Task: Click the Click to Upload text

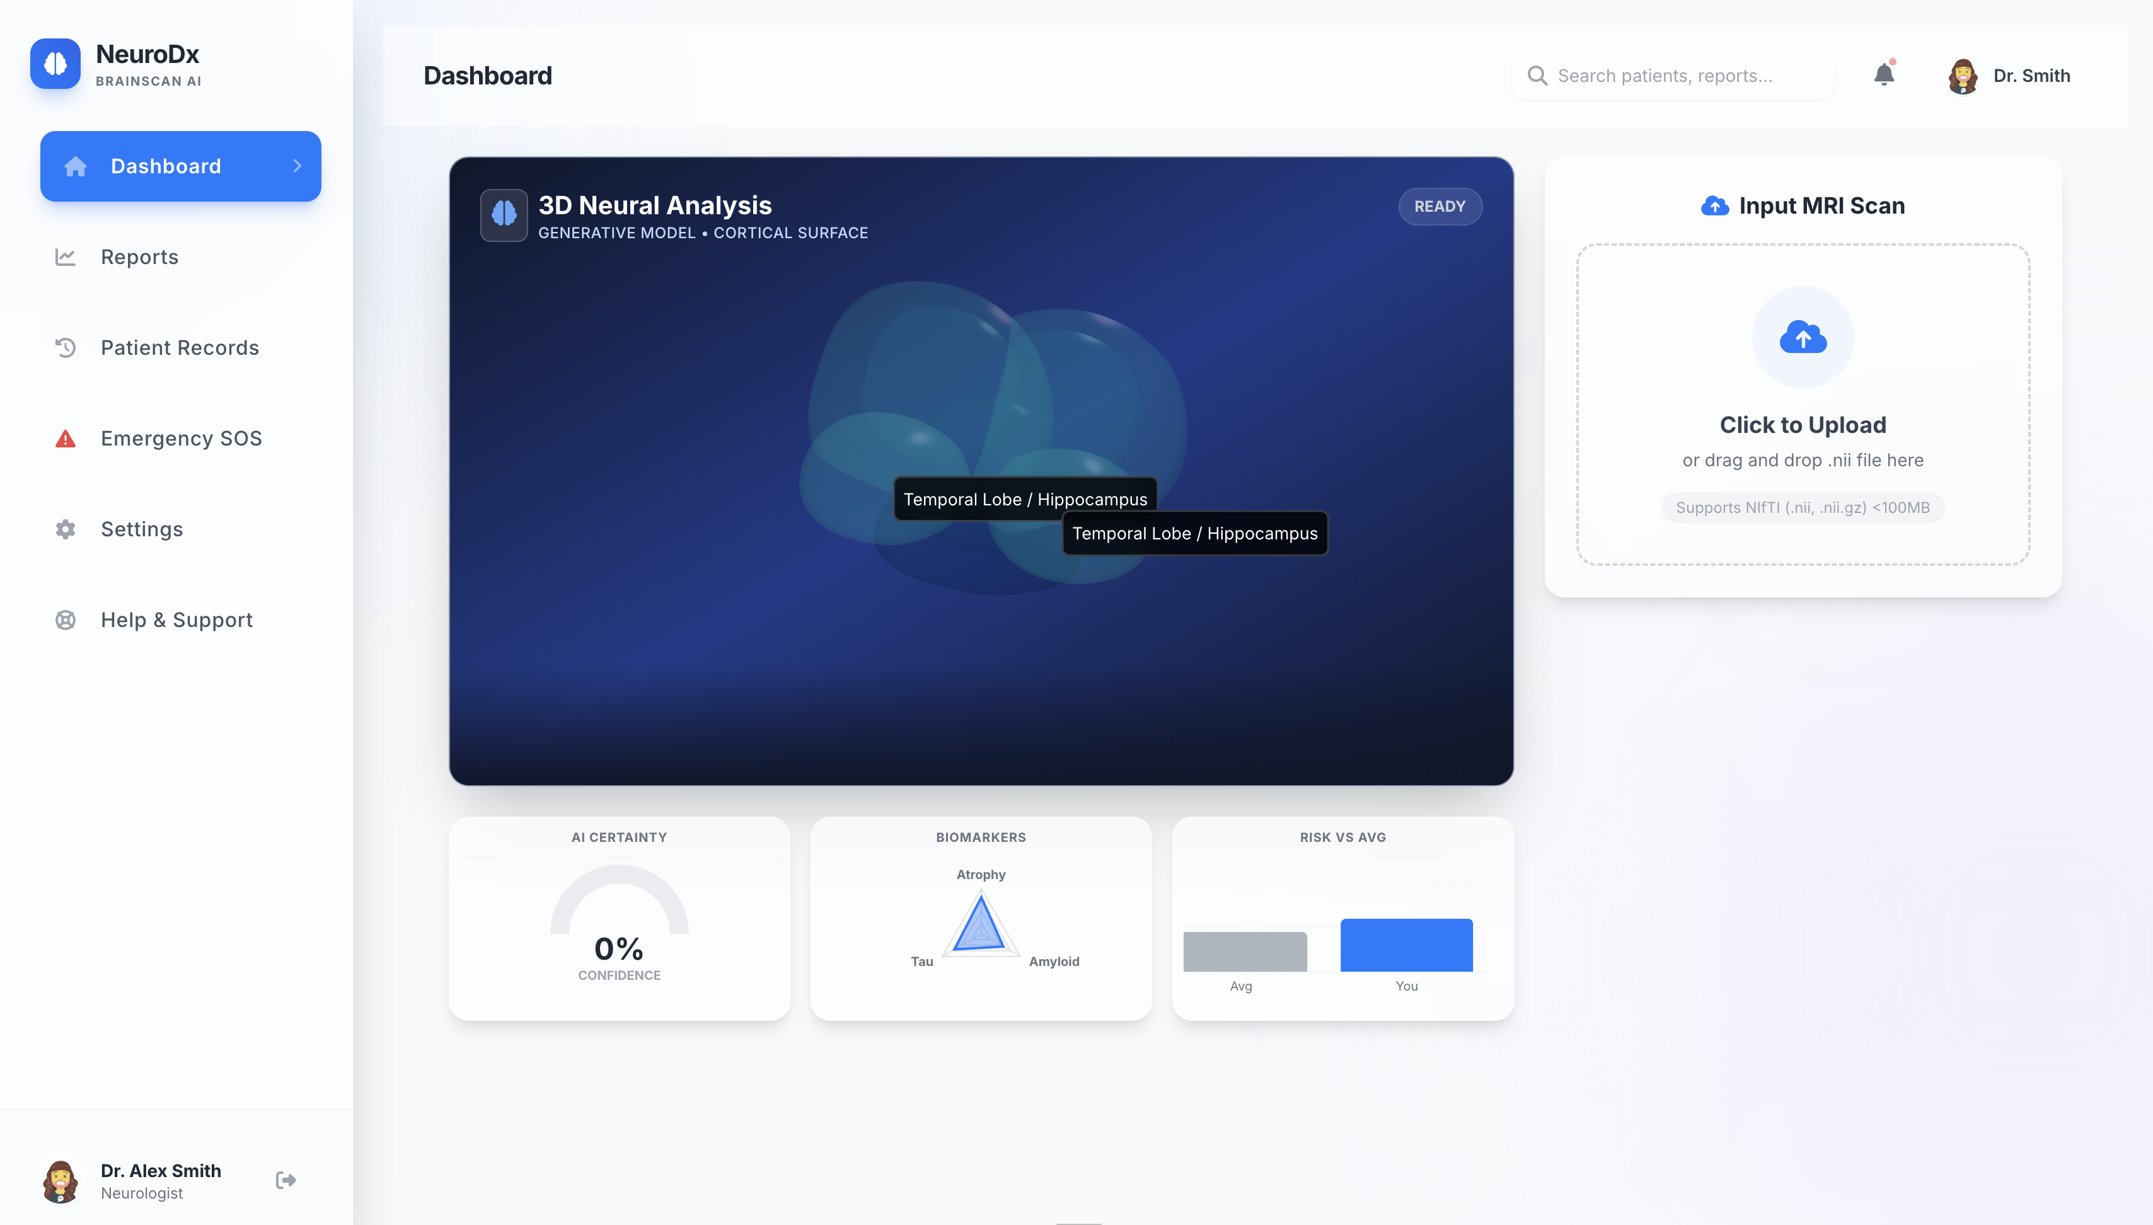Action: click(x=1802, y=425)
